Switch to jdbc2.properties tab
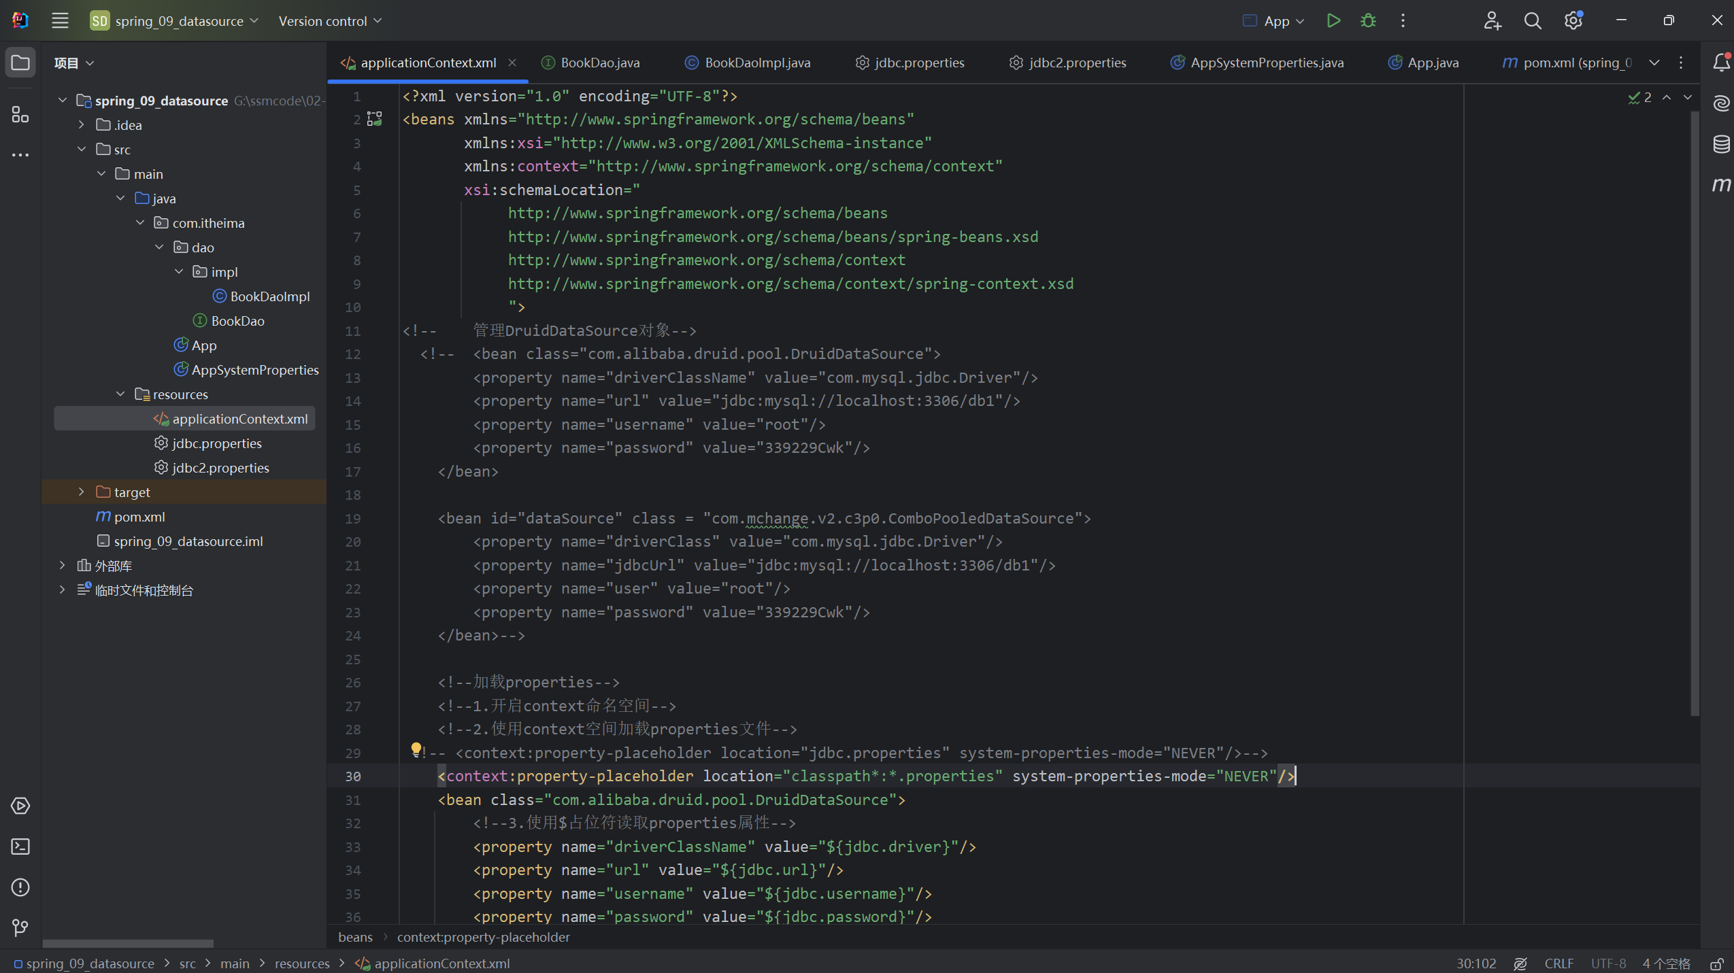The image size is (1734, 973). (1068, 63)
